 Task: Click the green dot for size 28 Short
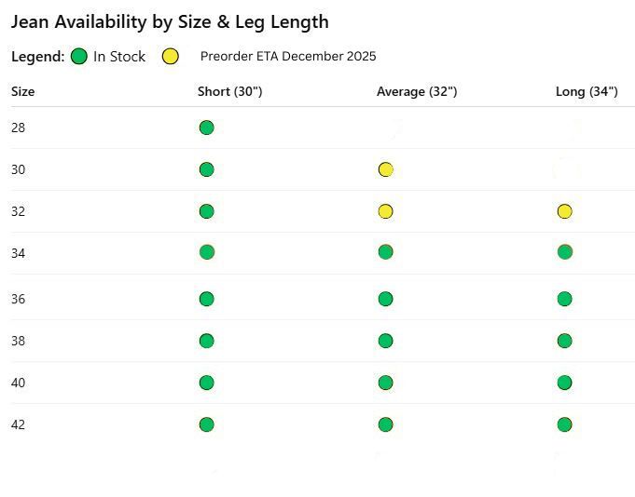207,128
